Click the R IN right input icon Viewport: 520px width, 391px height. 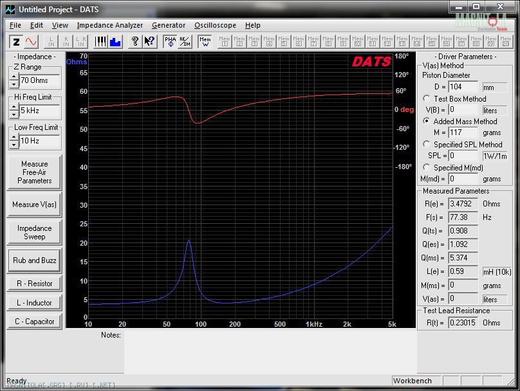pyautogui.click(x=66, y=42)
